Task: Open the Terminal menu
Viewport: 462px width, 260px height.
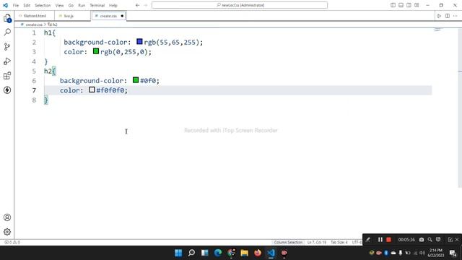Action: tap(97, 5)
